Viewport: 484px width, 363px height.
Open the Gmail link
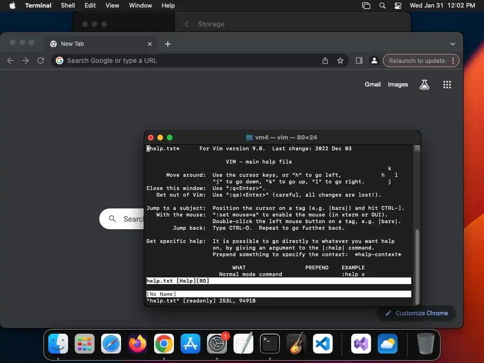pos(372,84)
